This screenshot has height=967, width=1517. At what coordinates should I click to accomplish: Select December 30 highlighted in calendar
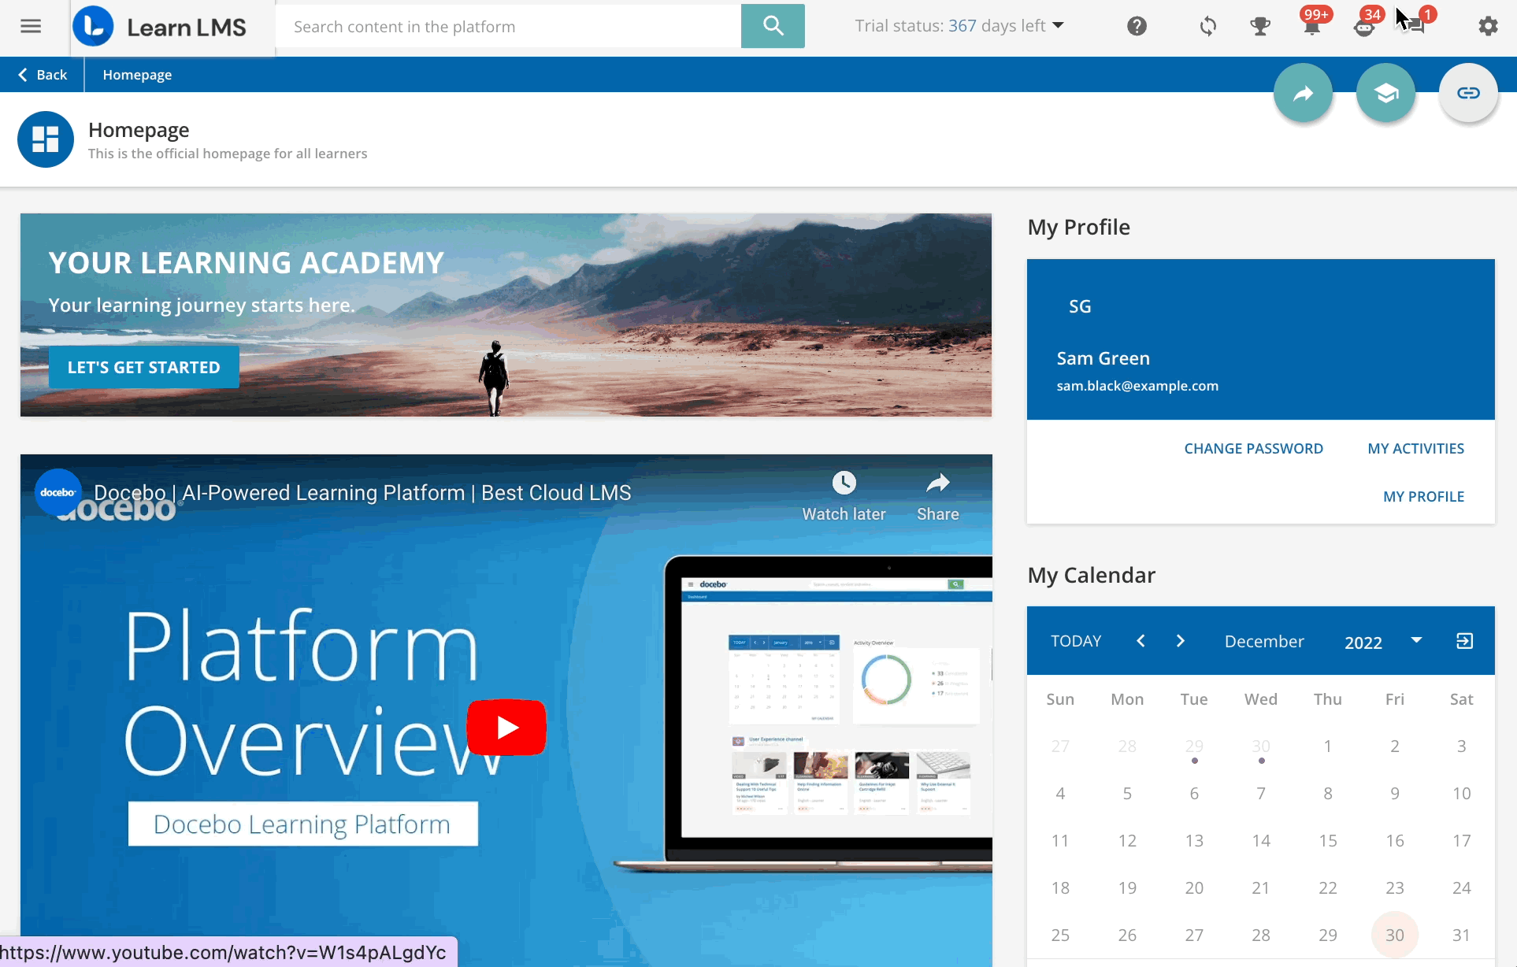pyautogui.click(x=1395, y=935)
